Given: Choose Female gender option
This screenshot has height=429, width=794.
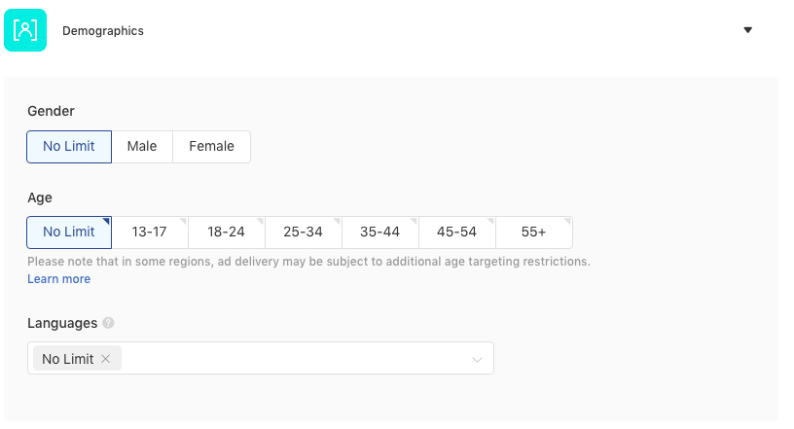Looking at the screenshot, I should click(212, 146).
